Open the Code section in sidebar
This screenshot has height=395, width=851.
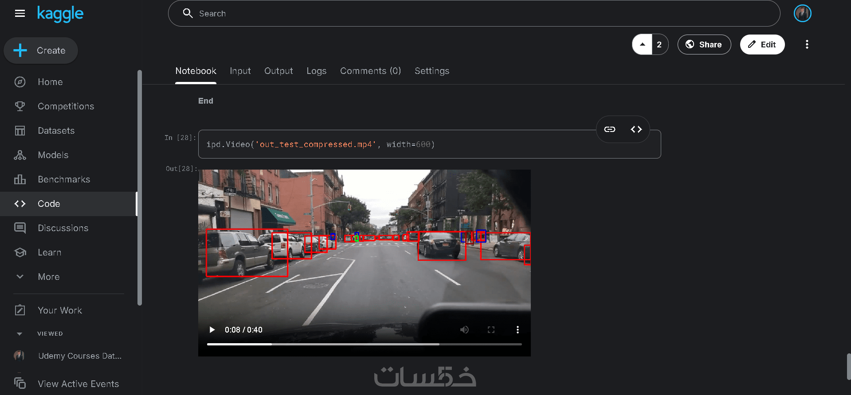[69, 204]
